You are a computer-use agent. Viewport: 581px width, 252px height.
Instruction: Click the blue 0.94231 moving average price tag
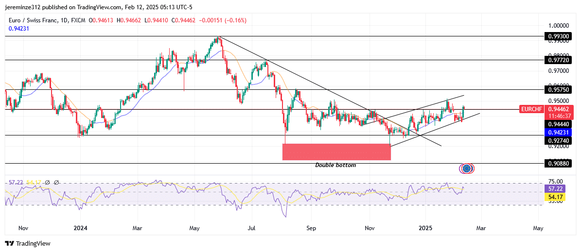[559, 133]
